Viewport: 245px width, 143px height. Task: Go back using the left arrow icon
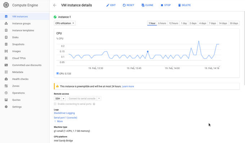55,5
